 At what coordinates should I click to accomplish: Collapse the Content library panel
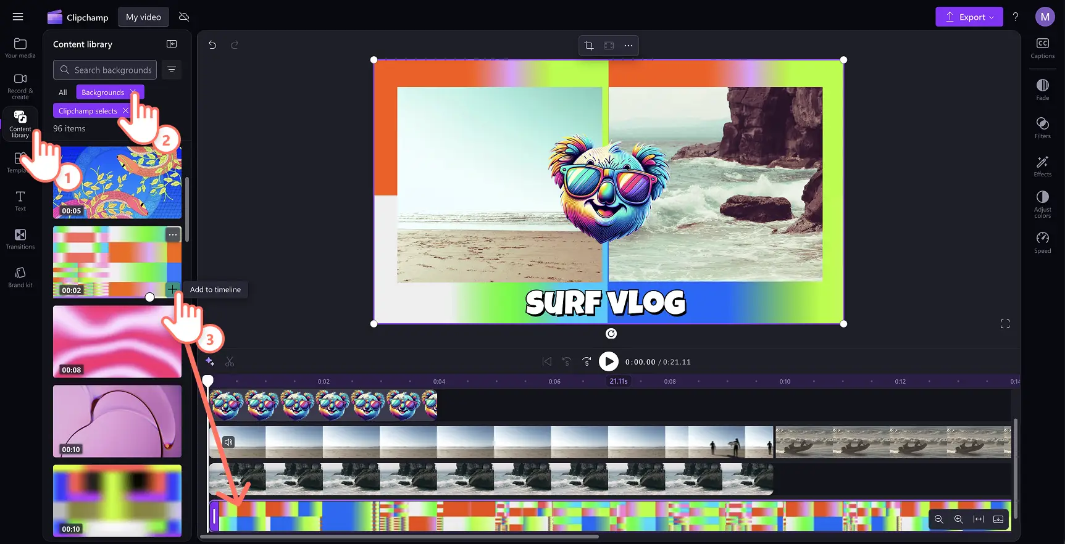[x=172, y=44]
